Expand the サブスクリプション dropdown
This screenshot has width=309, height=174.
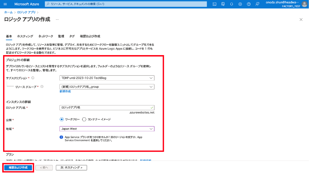pyautogui.click(x=107, y=78)
